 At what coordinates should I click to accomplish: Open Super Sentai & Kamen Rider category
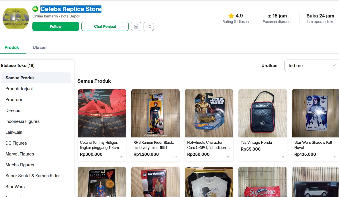(33, 176)
